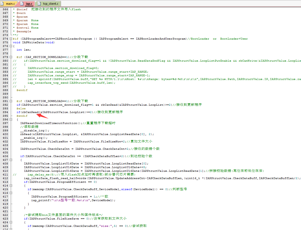
Task: Place cursor on 'void IAPWriteData(void)'
Action: 34,42
